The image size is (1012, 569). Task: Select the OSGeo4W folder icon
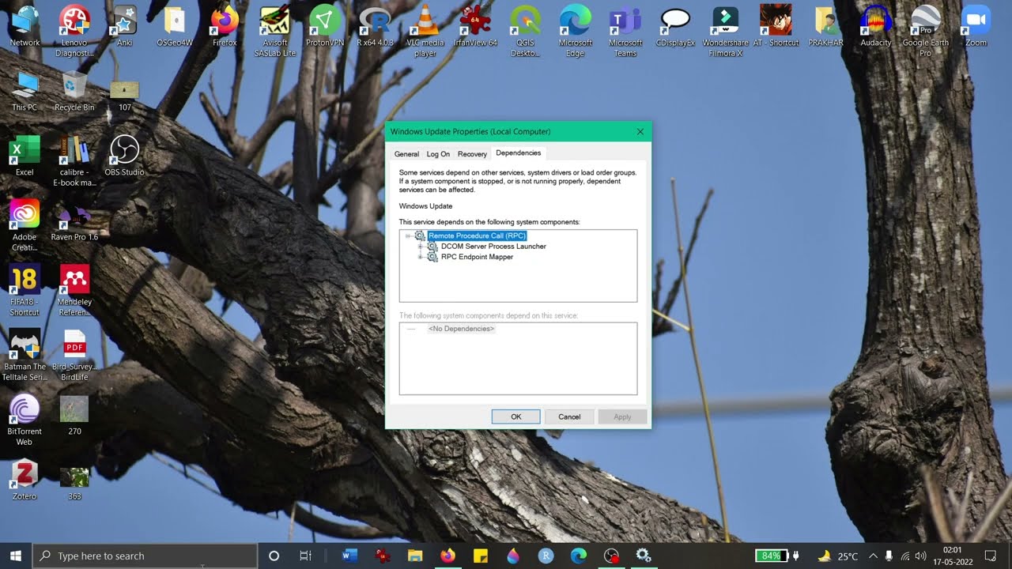coord(175,26)
